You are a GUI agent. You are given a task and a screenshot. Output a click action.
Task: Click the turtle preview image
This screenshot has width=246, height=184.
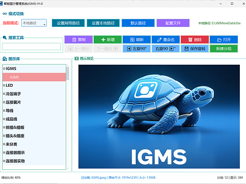coord(159,117)
